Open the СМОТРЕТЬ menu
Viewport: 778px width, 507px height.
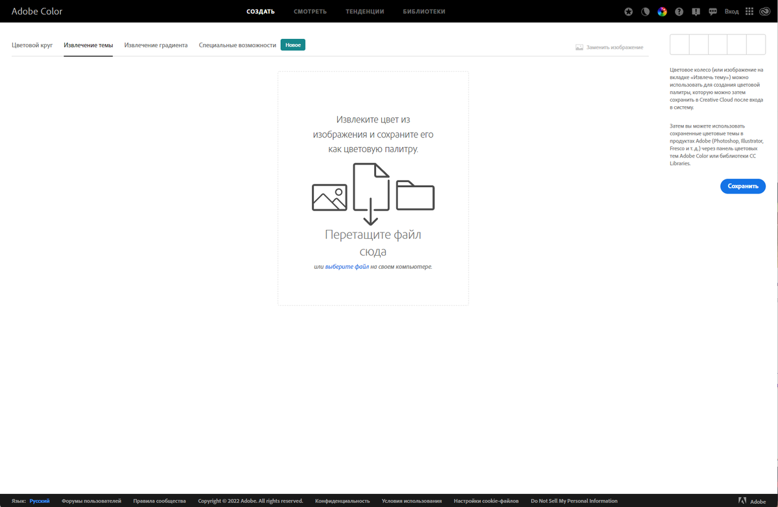click(310, 12)
